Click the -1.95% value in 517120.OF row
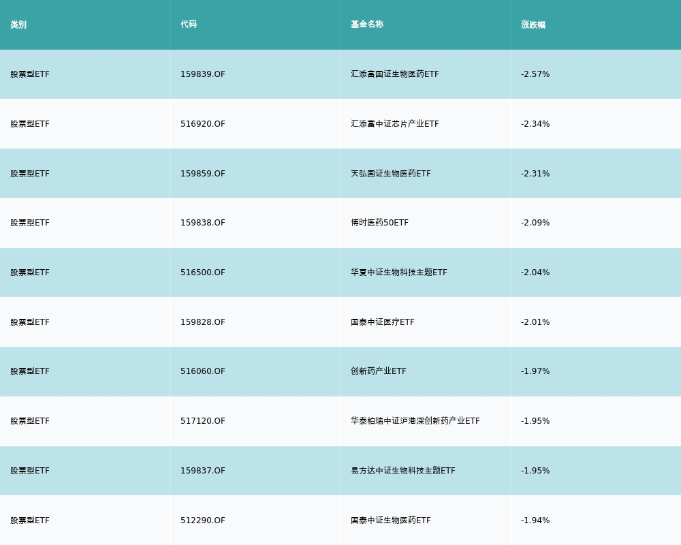Image resolution: width=681 pixels, height=545 pixels. point(535,421)
